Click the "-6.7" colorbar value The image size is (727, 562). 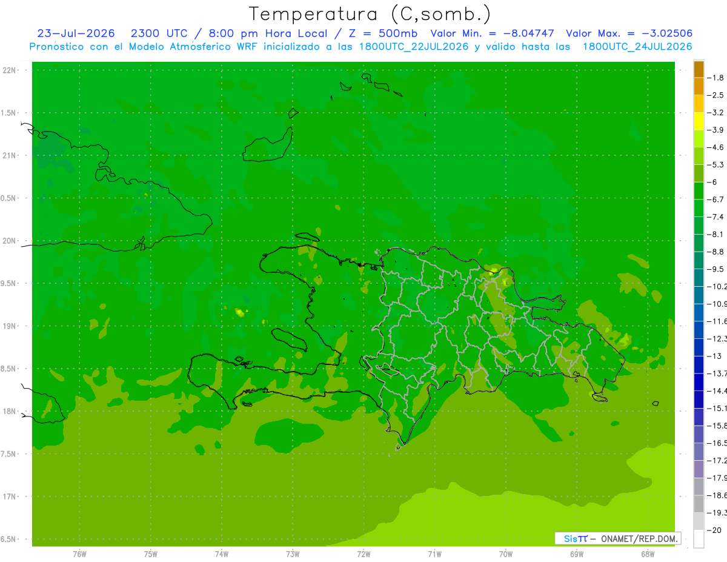coord(717,199)
